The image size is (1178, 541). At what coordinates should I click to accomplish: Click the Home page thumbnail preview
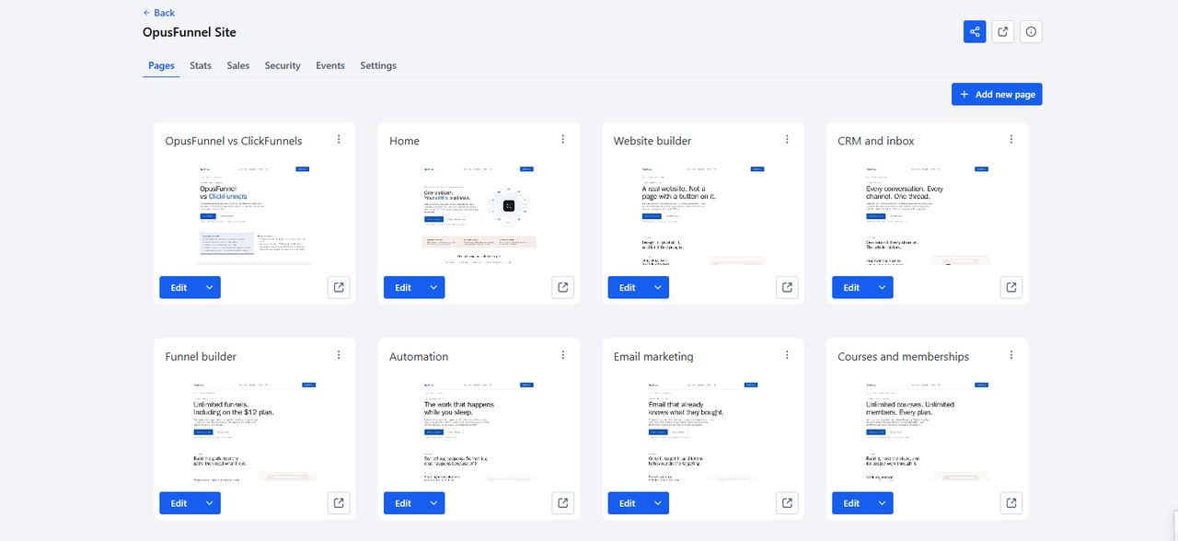pos(479,214)
